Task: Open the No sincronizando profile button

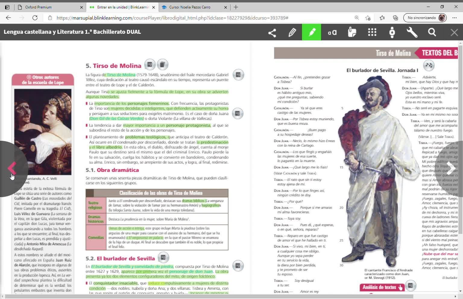Action: [425, 18]
